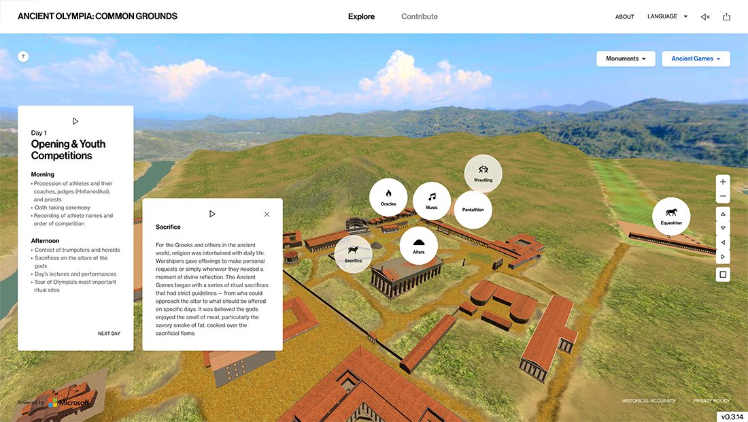Toggle fullscreen square button
Viewport: 748px width, 422px height.
click(723, 275)
